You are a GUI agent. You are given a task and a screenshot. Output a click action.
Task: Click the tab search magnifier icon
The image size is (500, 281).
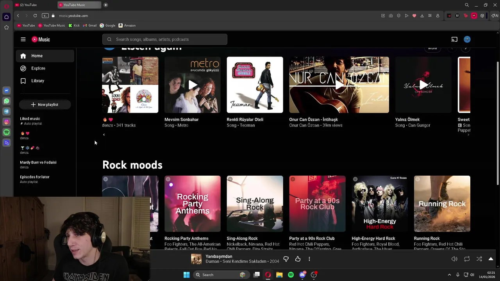[x=467, y=5]
